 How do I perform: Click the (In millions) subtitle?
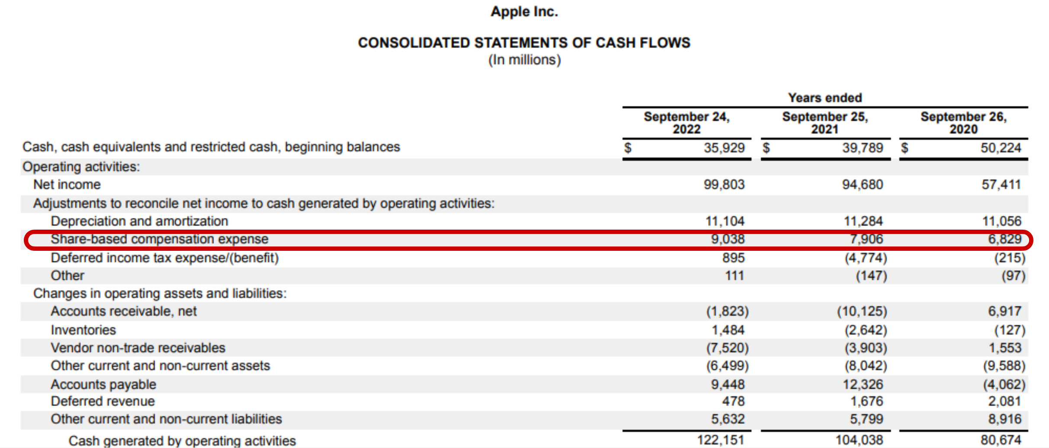pyautogui.click(x=524, y=60)
